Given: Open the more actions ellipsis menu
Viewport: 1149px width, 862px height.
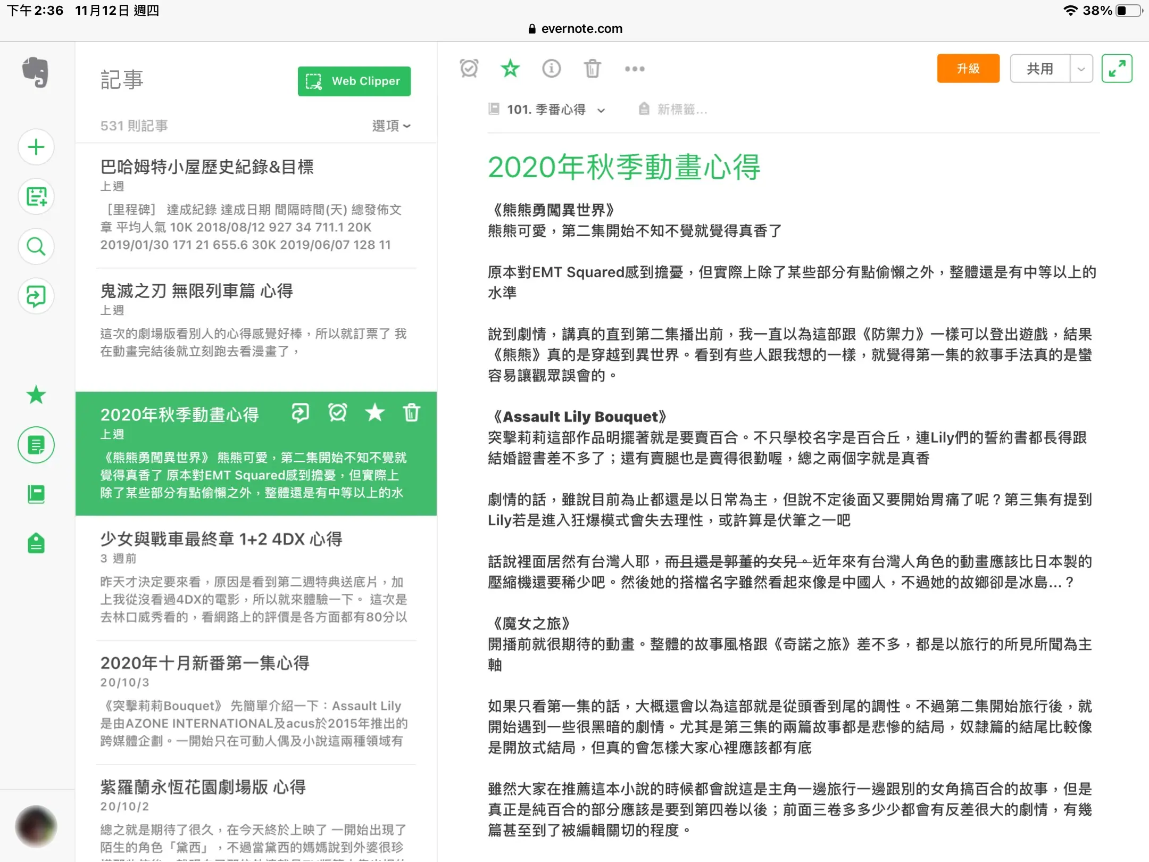Looking at the screenshot, I should pyautogui.click(x=634, y=69).
